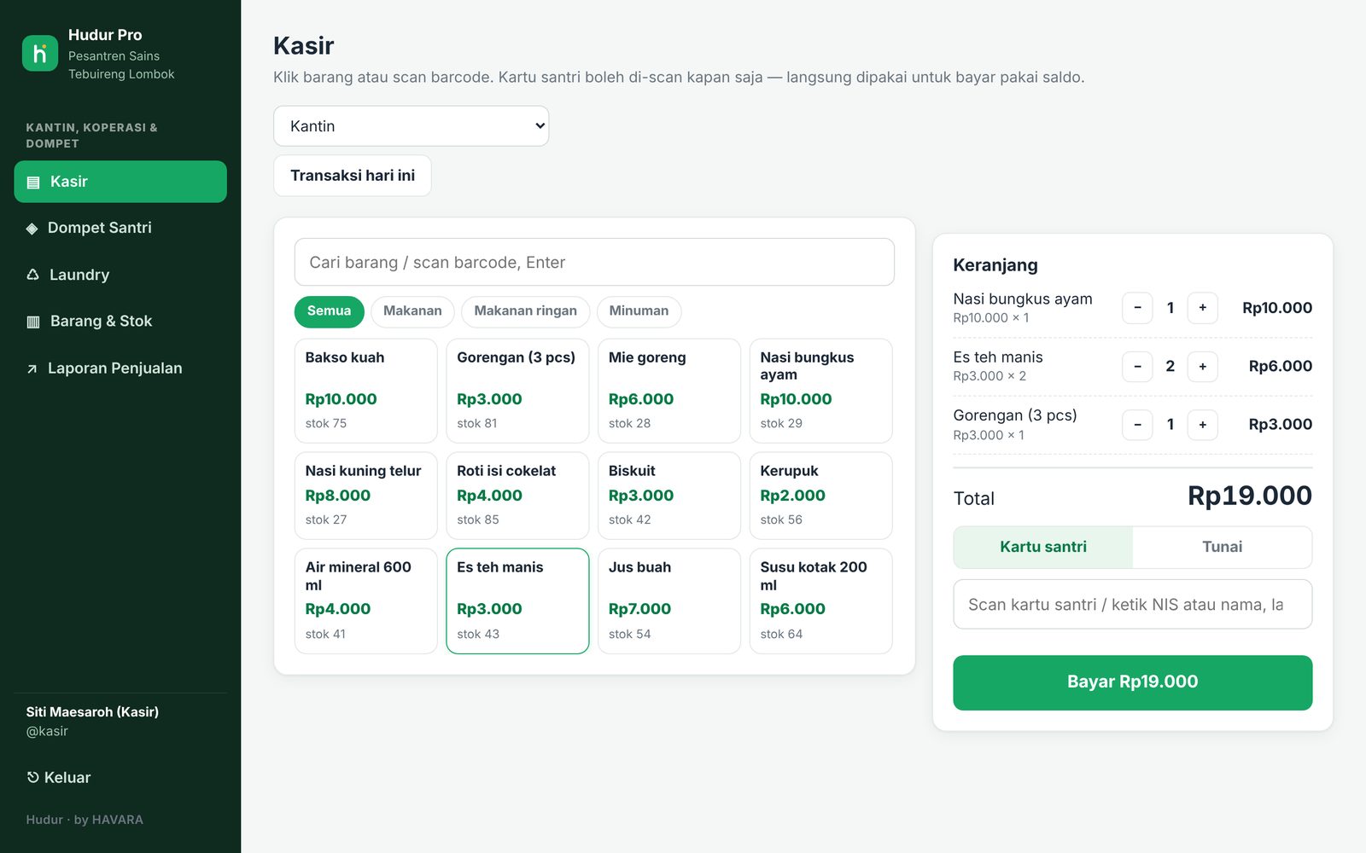Log out with Keluar
The width and height of the screenshot is (1366, 853).
(x=120, y=777)
